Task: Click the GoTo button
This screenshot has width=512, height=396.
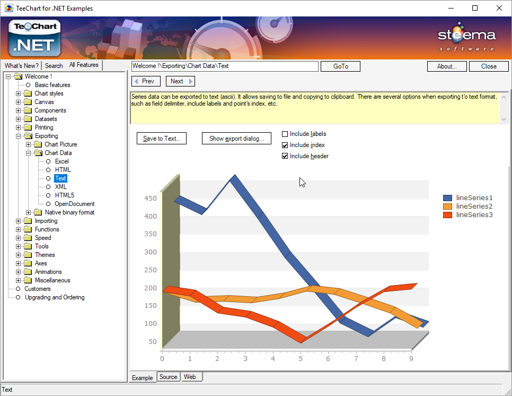Action: click(341, 66)
